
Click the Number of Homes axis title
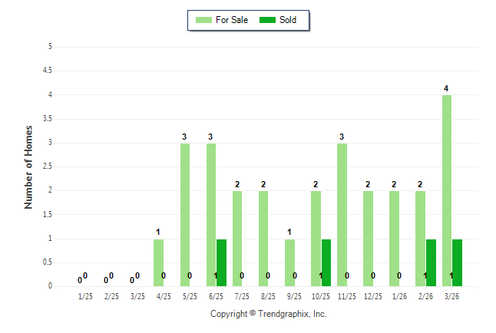tap(28, 166)
